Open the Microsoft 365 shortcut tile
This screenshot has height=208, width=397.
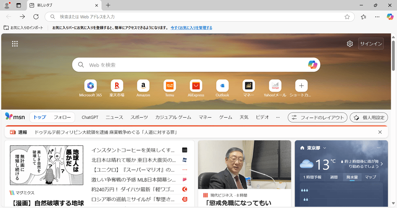tap(91, 86)
